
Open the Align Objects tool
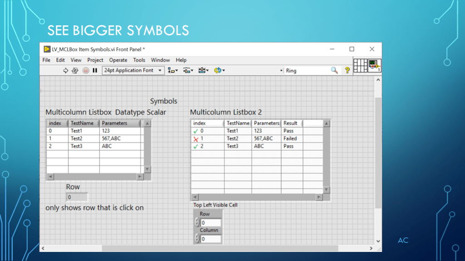(x=173, y=70)
